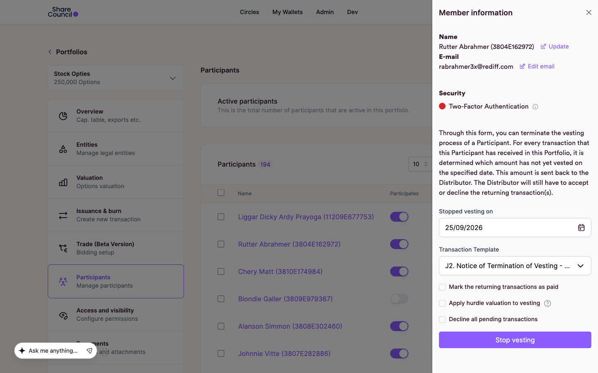This screenshot has width=598, height=373.
Task: Change the rows-per-page selector showing 10
Action: click(420, 164)
